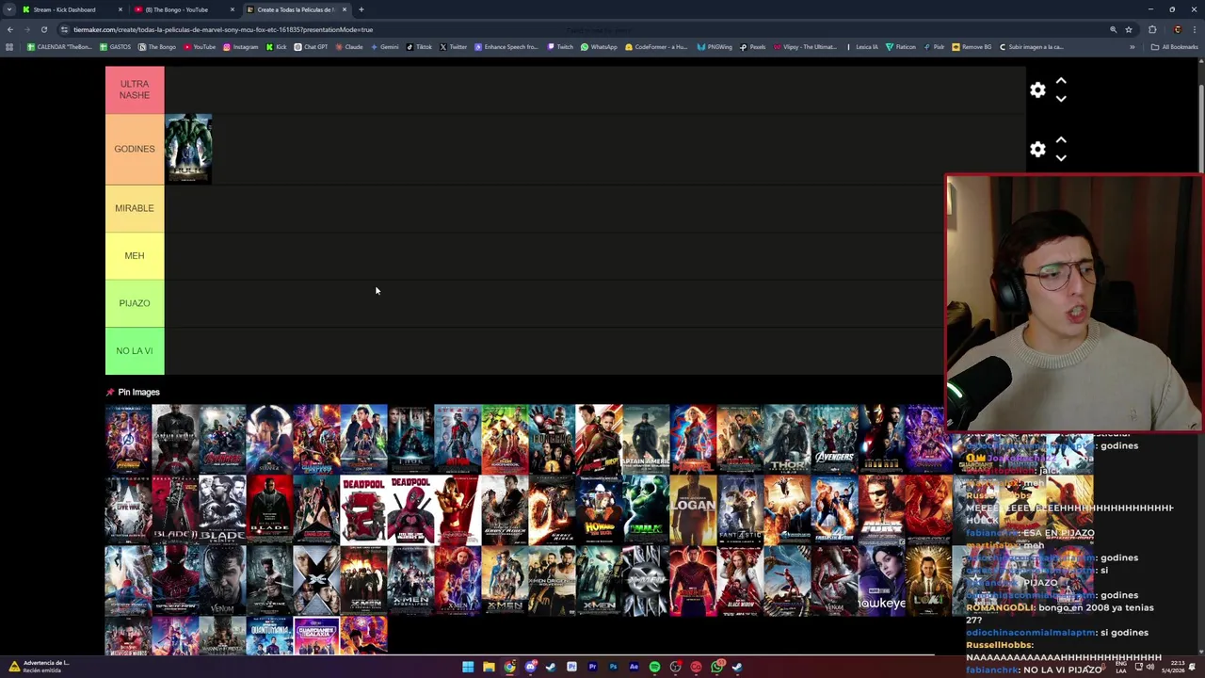Click the PIJAZO tier label

point(135,303)
